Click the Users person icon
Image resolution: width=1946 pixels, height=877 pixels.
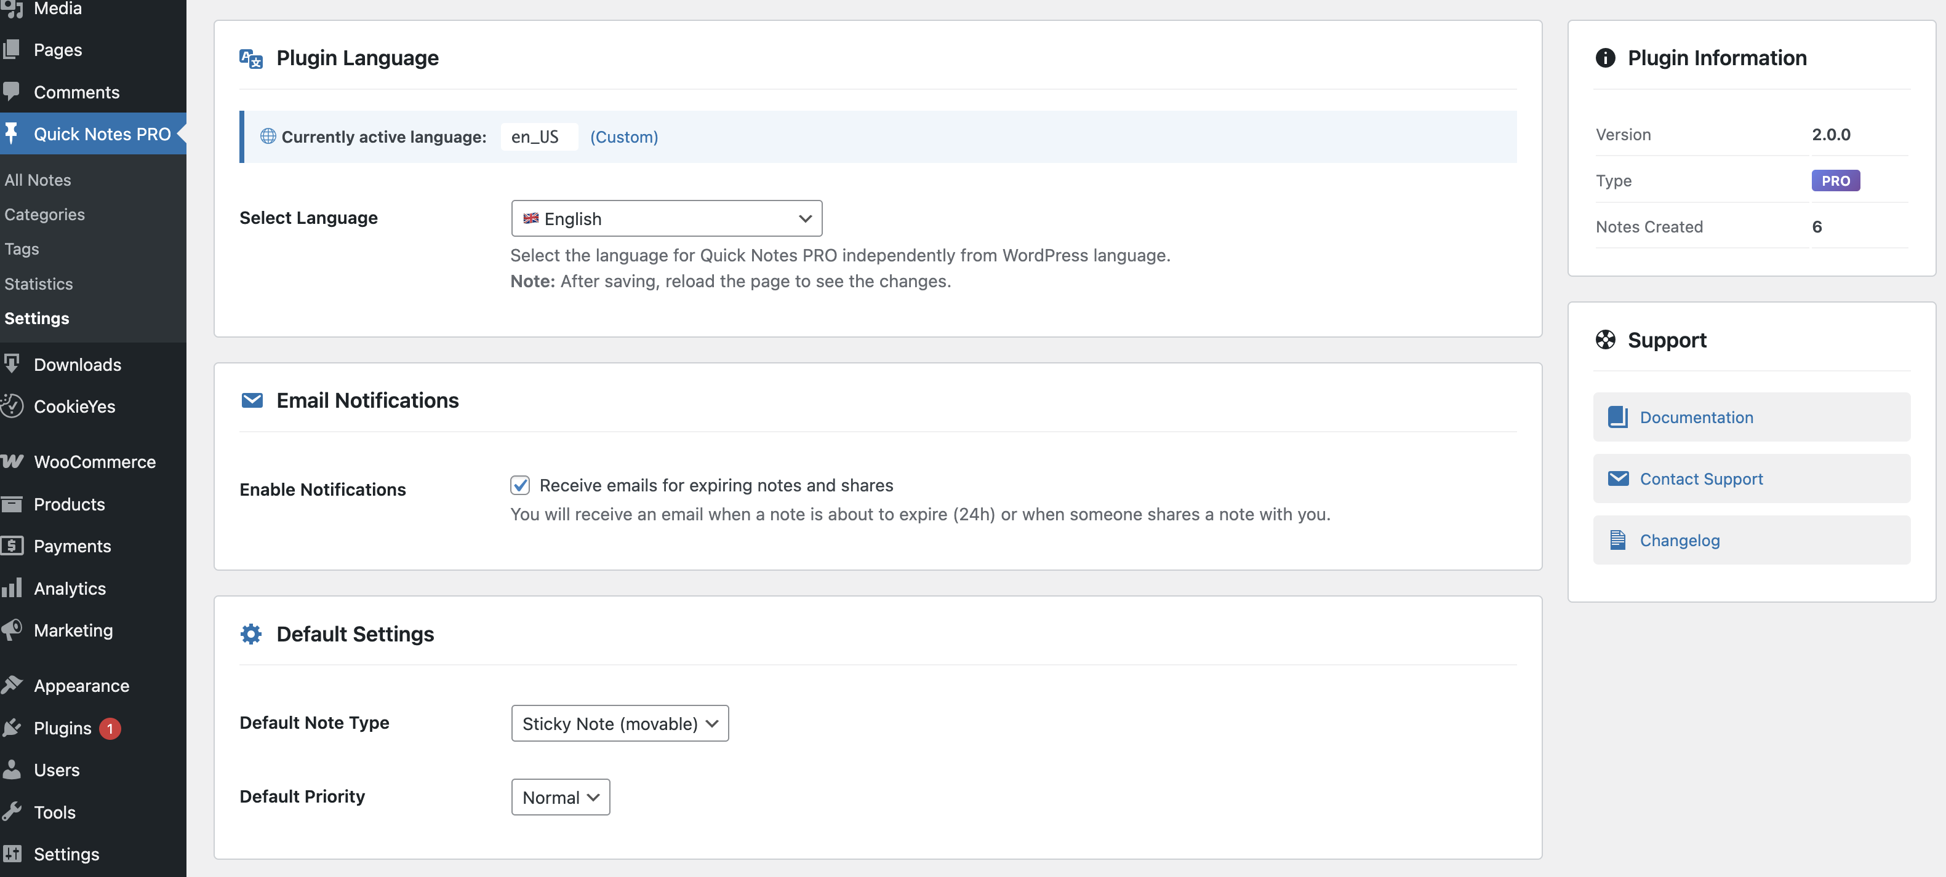pos(11,769)
